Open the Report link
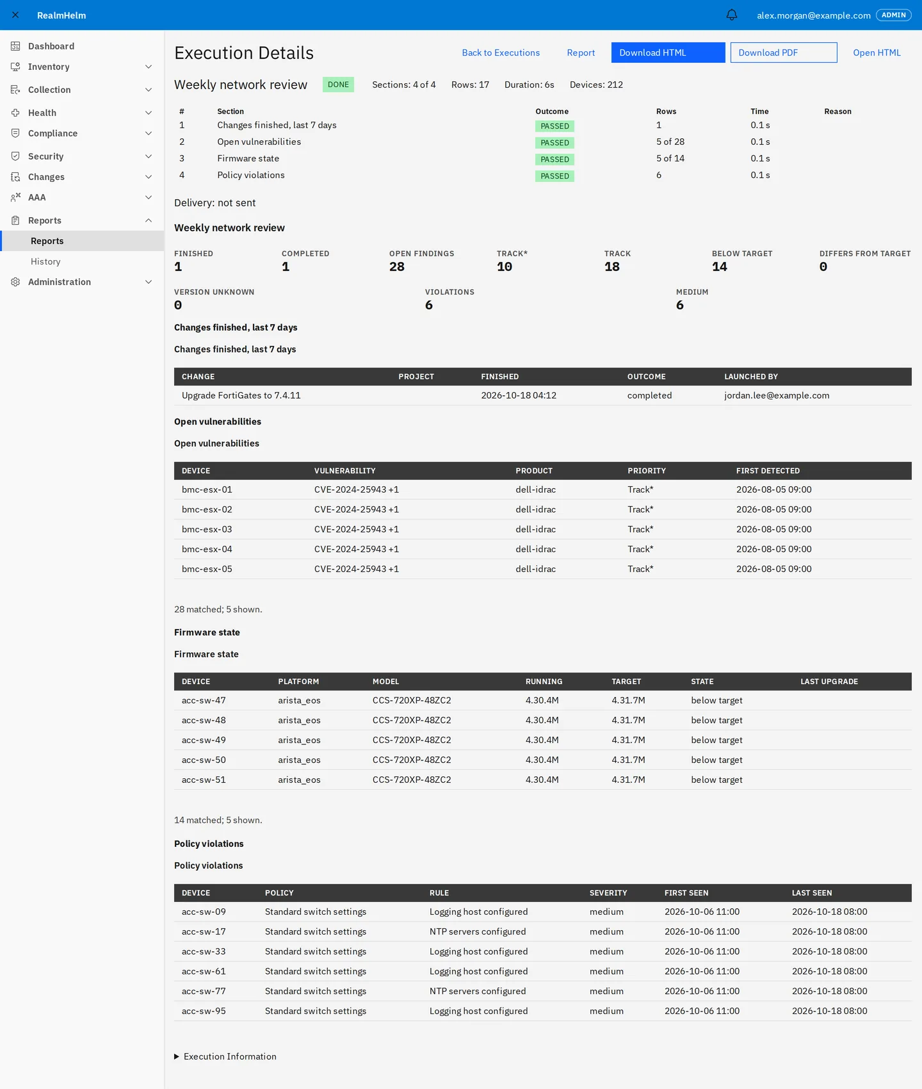This screenshot has height=1089, width=922. 581,53
